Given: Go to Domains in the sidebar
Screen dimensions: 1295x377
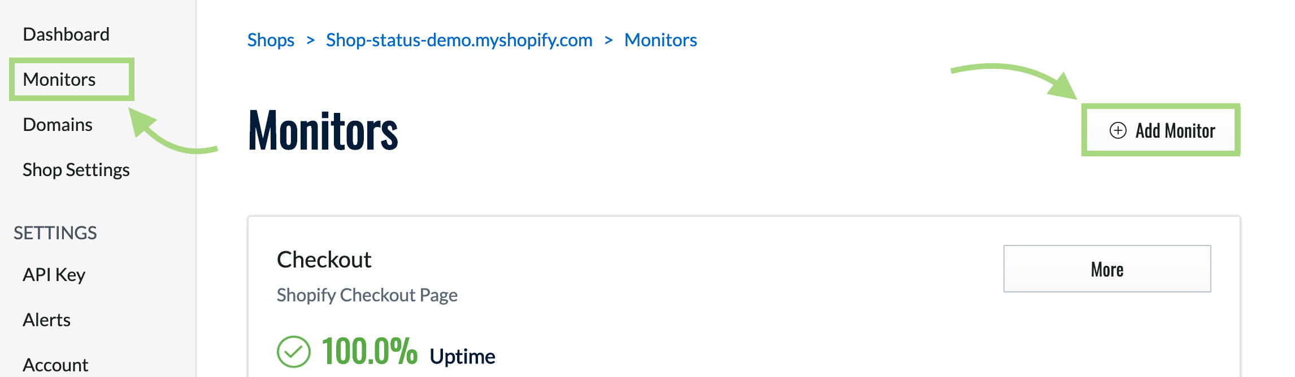Looking at the screenshot, I should pyautogui.click(x=58, y=125).
